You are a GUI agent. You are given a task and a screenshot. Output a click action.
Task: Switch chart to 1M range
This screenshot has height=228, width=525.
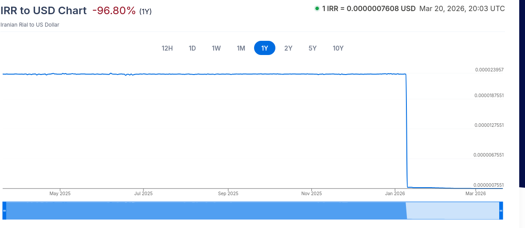[x=241, y=48]
